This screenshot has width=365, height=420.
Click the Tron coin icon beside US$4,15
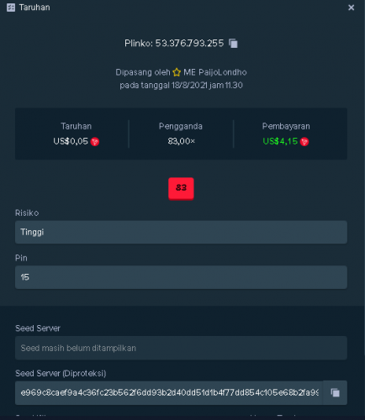[304, 142]
